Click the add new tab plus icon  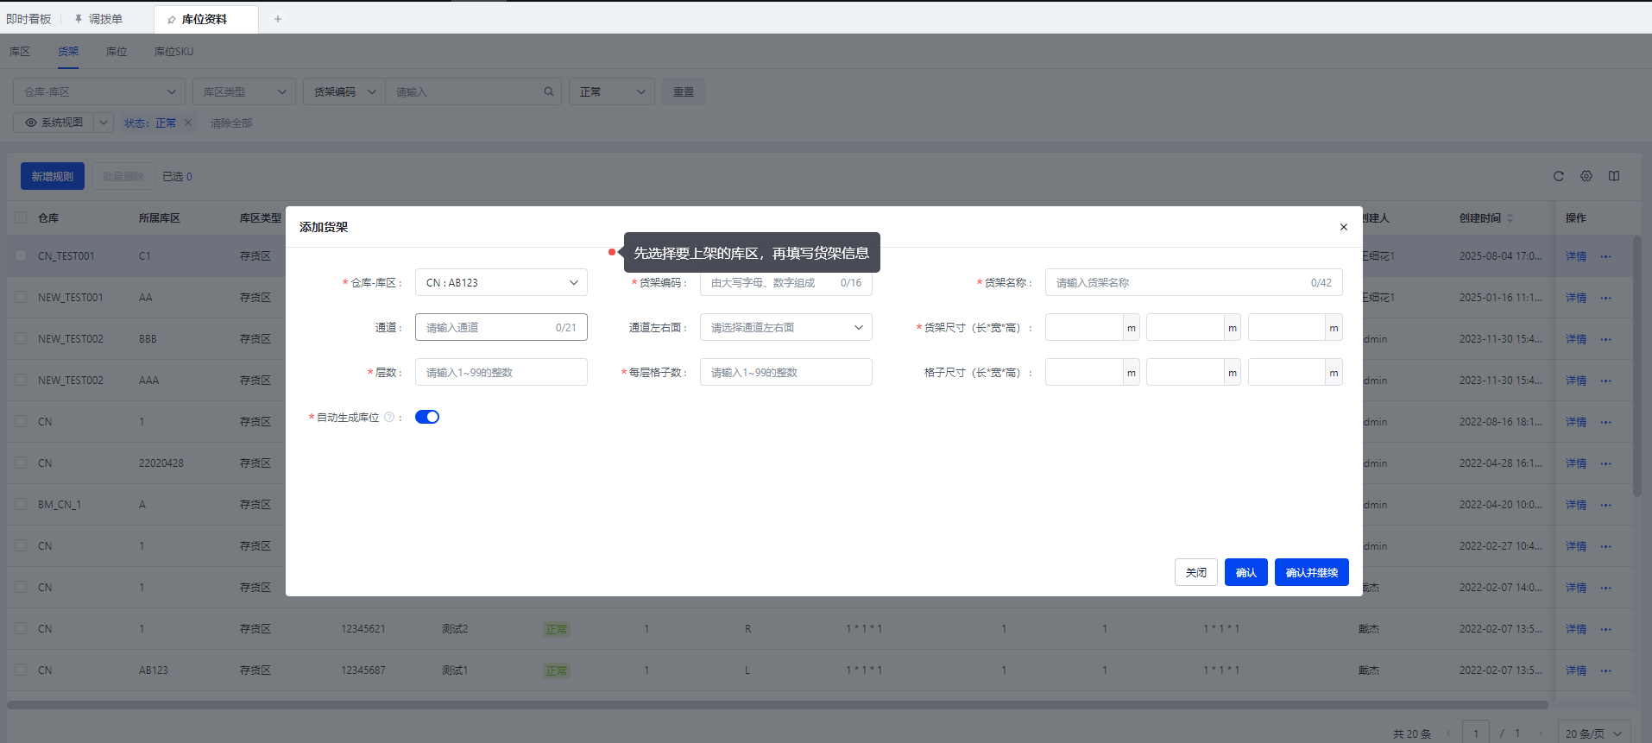(x=278, y=19)
